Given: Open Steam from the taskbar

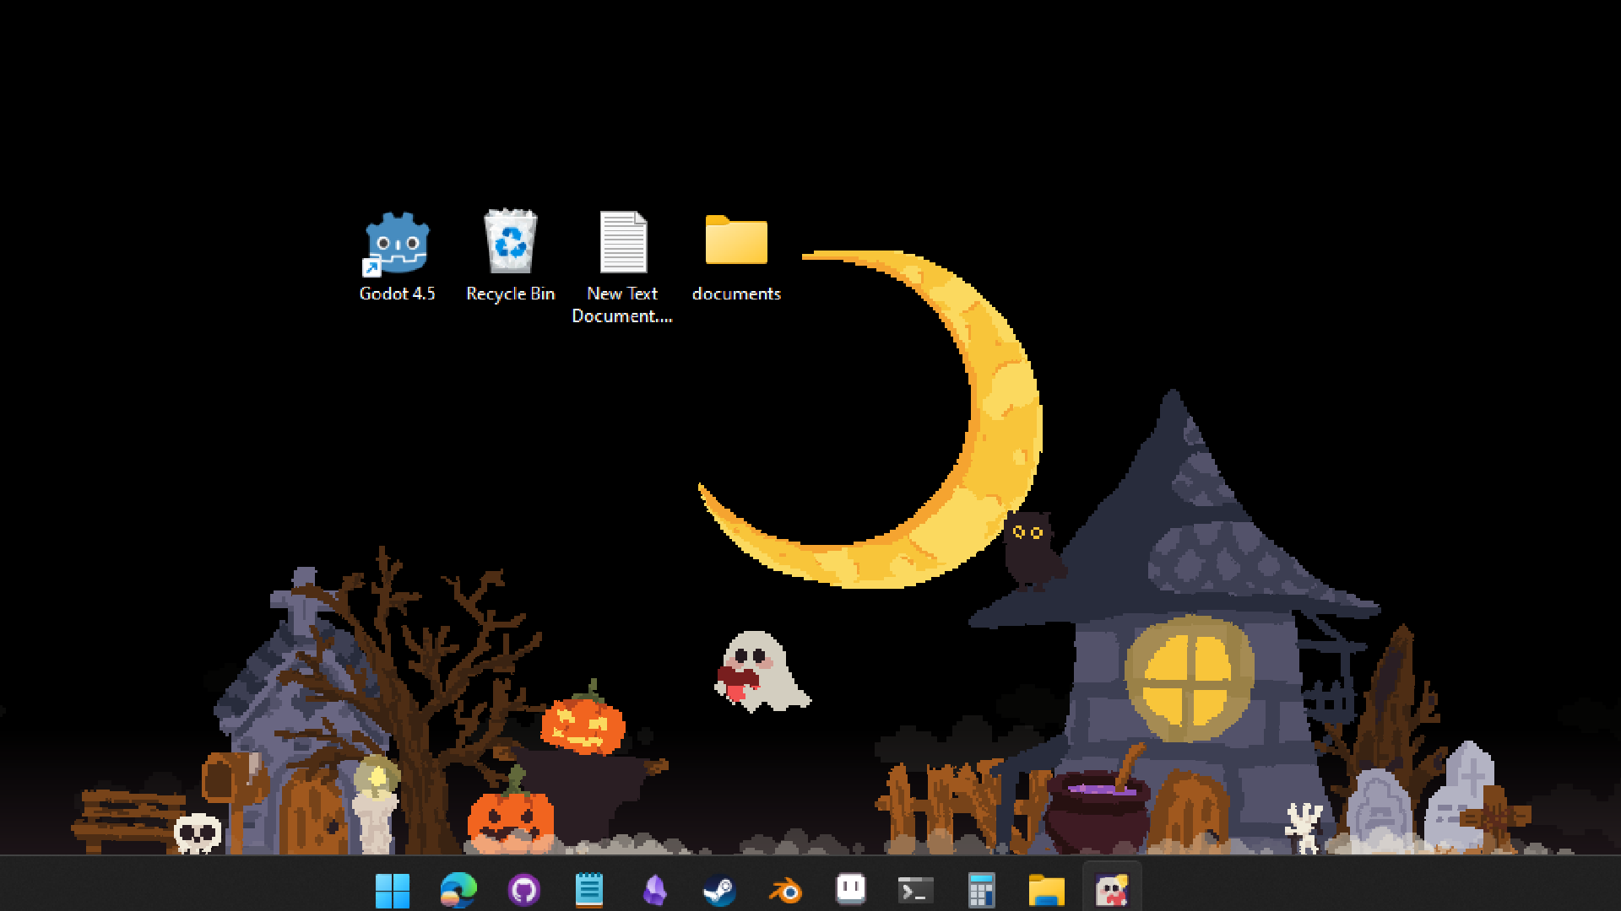Looking at the screenshot, I should pos(719,890).
